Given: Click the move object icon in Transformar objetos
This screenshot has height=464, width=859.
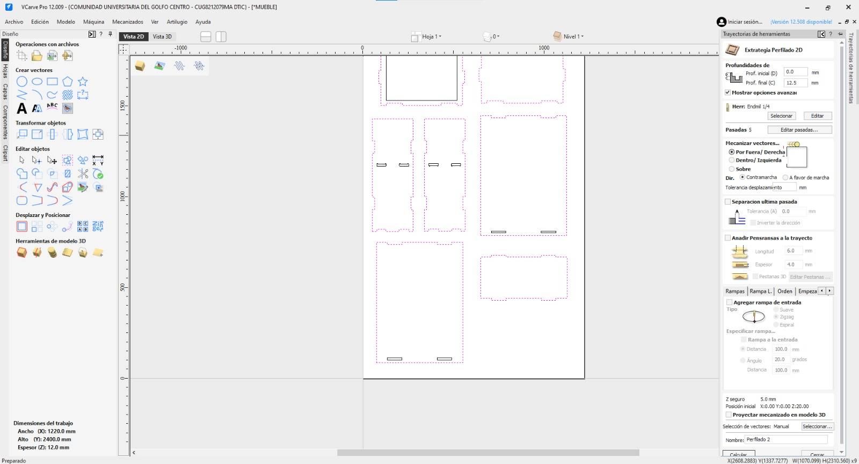Looking at the screenshot, I should (21, 134).
